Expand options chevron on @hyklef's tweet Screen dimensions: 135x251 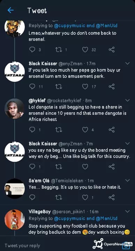pyautogui.click(x=127, y=100)
